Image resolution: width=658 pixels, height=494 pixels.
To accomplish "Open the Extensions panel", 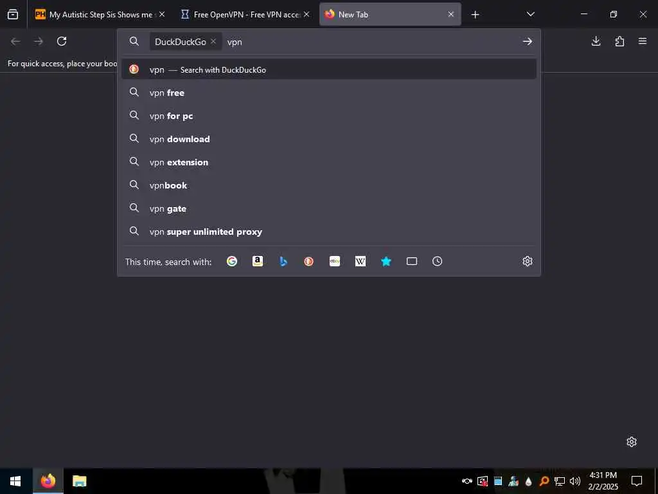I will coord(619,41).
